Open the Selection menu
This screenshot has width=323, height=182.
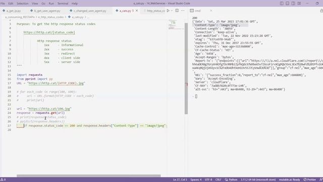22,4
